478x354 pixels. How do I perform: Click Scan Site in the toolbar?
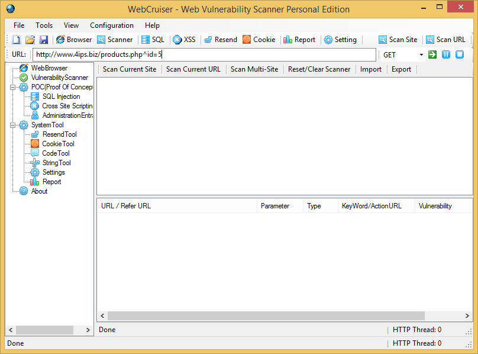coord(398,40)
